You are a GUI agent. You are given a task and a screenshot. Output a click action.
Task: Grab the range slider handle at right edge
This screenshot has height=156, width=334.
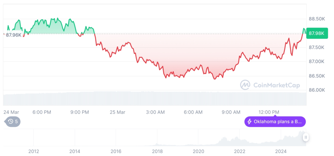coord(306,137)
